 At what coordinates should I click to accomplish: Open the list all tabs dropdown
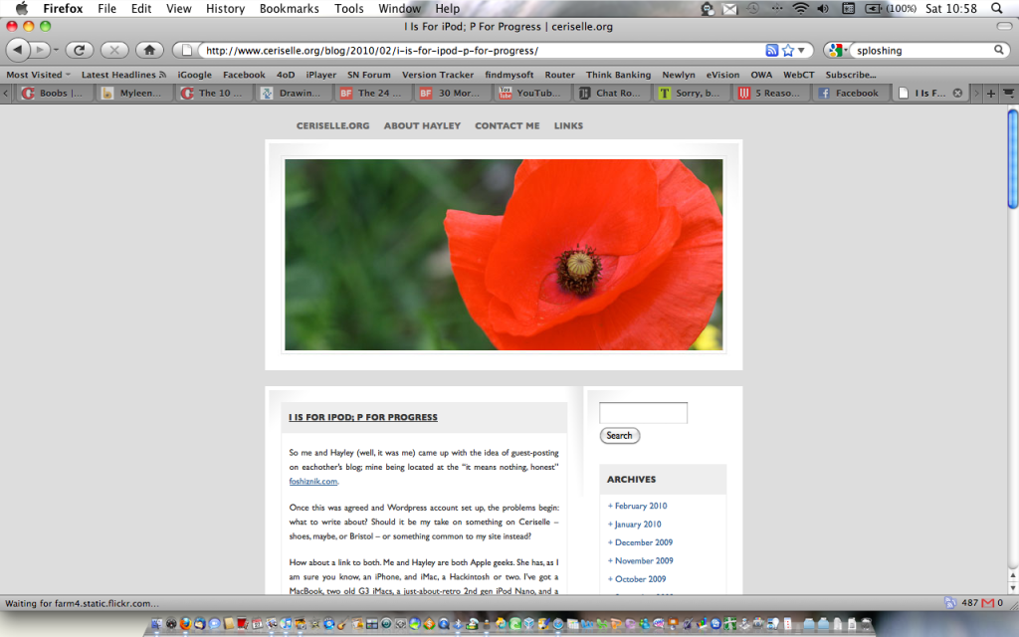(1009, 94)
